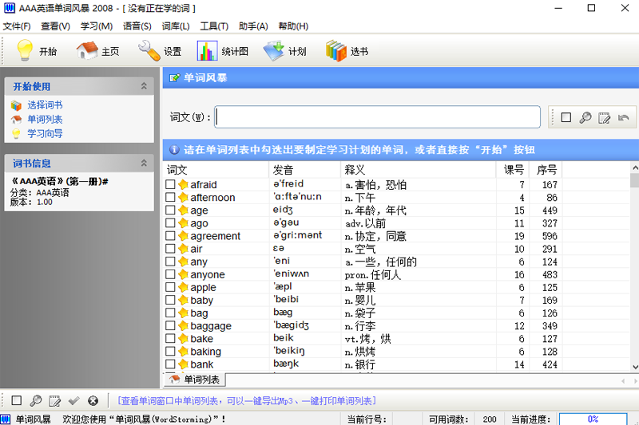The width and height of the screenshot is (639, 425).
Task: Check the box for age
Action: click(x=170, y=210)
